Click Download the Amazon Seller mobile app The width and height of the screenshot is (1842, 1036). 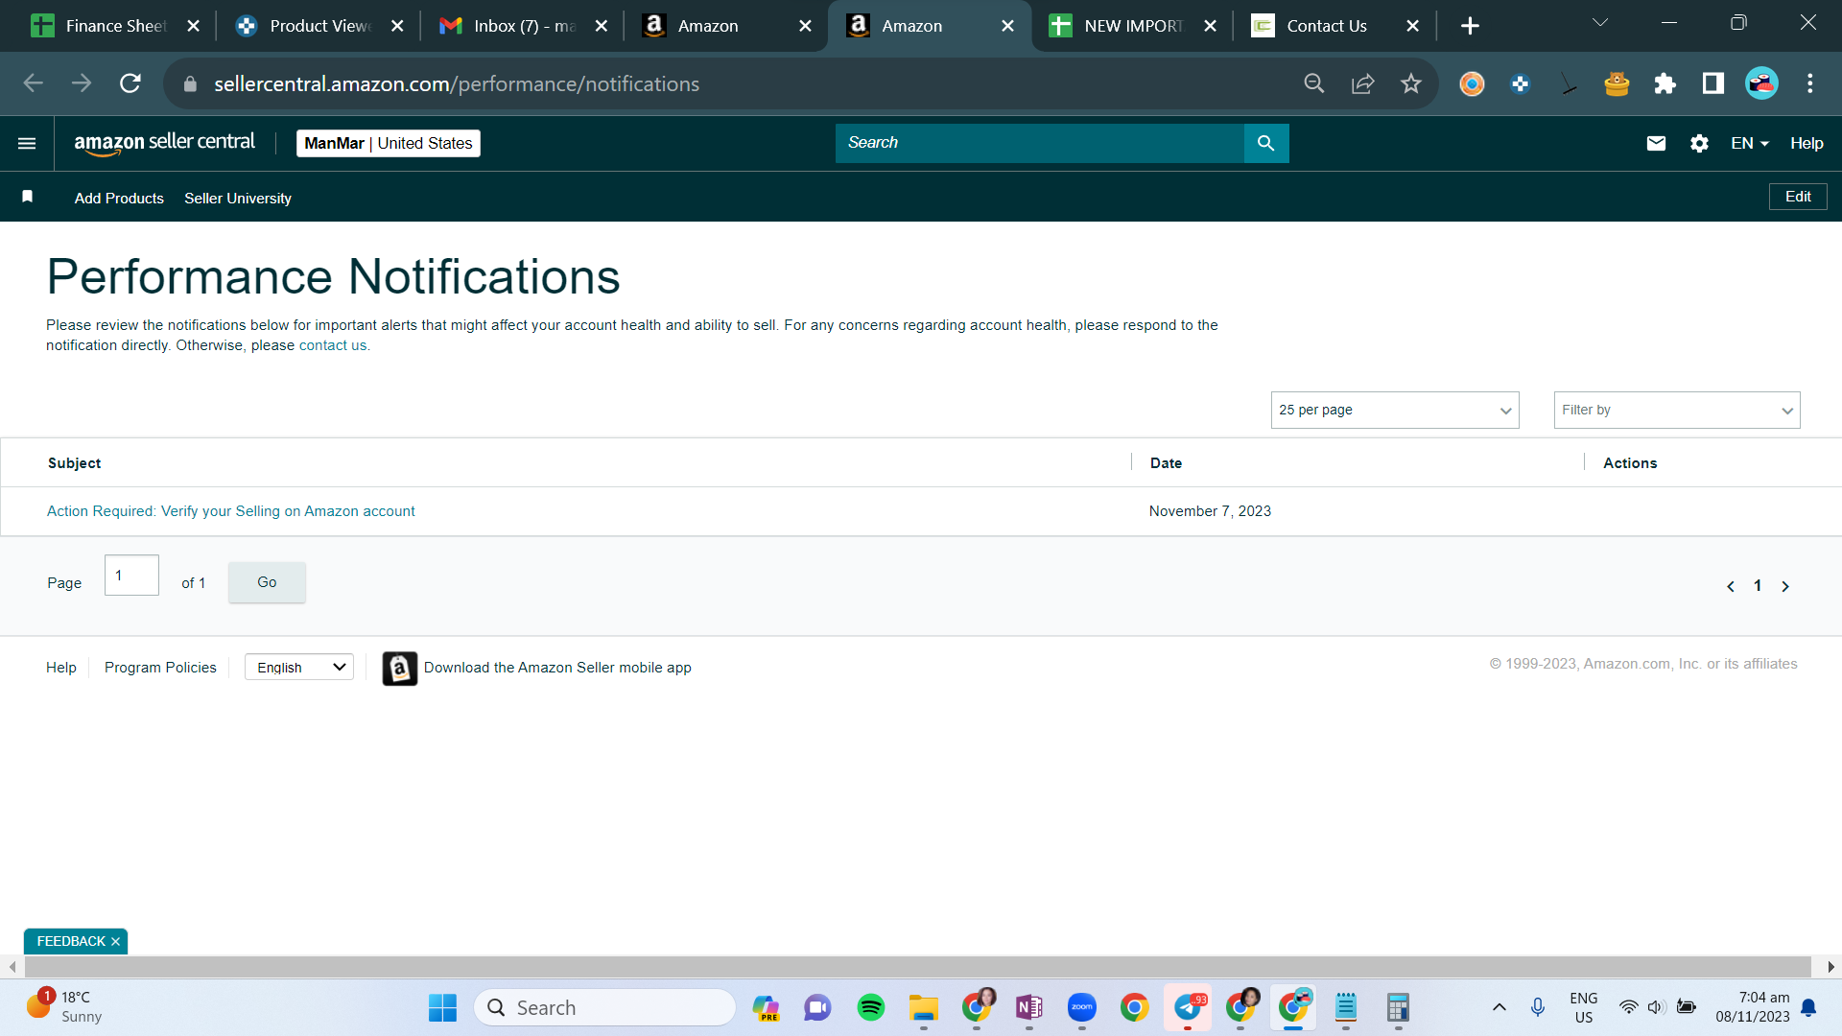click(x=557, y=668)
